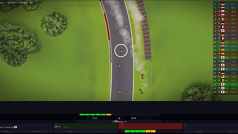This screenshot has height=134, width=238.
Task: Click the gear number 6 display
Action: [x=119, y=118]
